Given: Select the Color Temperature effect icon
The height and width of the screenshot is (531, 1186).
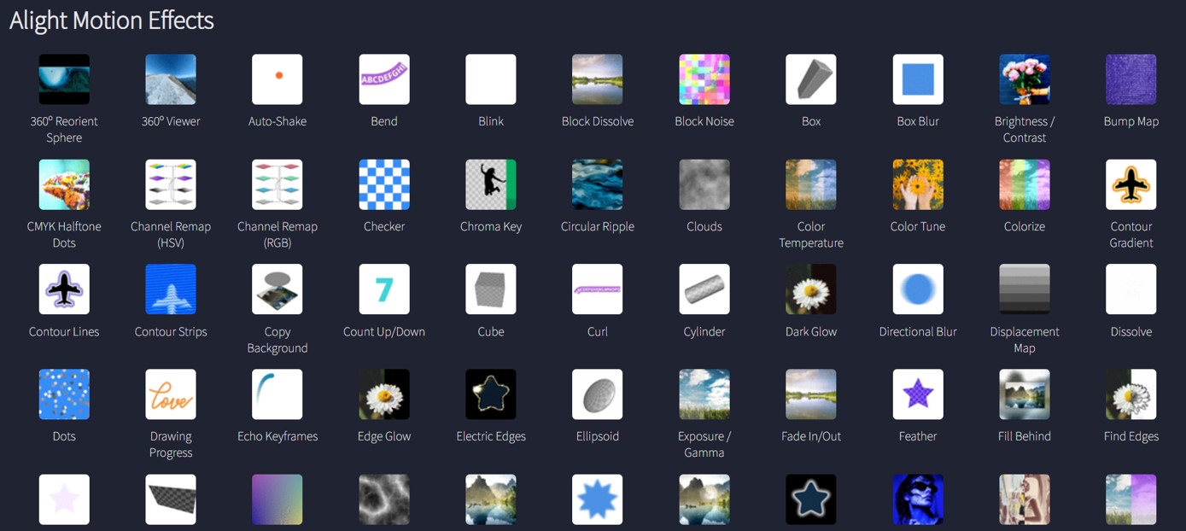Looking at the screenshot, I should 811,184.
